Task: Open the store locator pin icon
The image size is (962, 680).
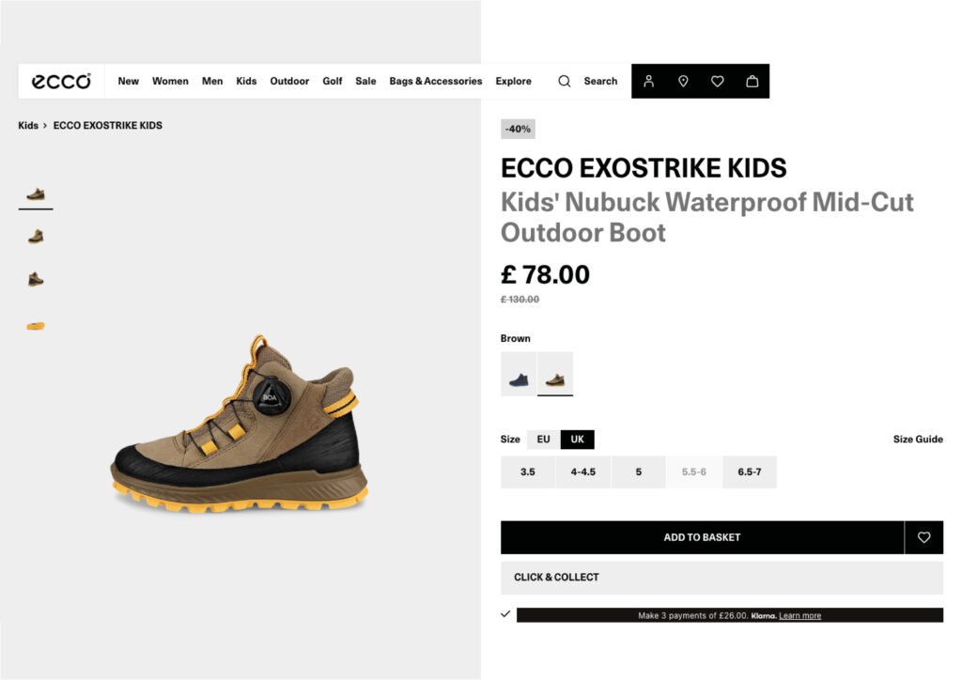Action: click(683, 81)
